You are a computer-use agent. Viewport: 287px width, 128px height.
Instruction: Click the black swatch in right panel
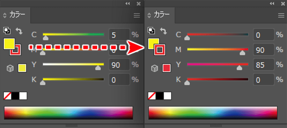pyautogui.click(x=160, y=96)
